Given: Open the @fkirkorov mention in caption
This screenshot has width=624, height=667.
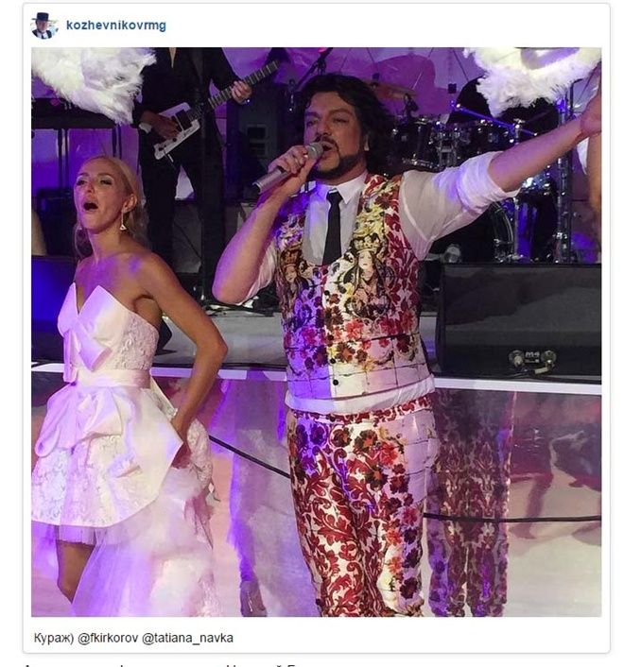Looking at the screenshot, I should pos(108,638).
